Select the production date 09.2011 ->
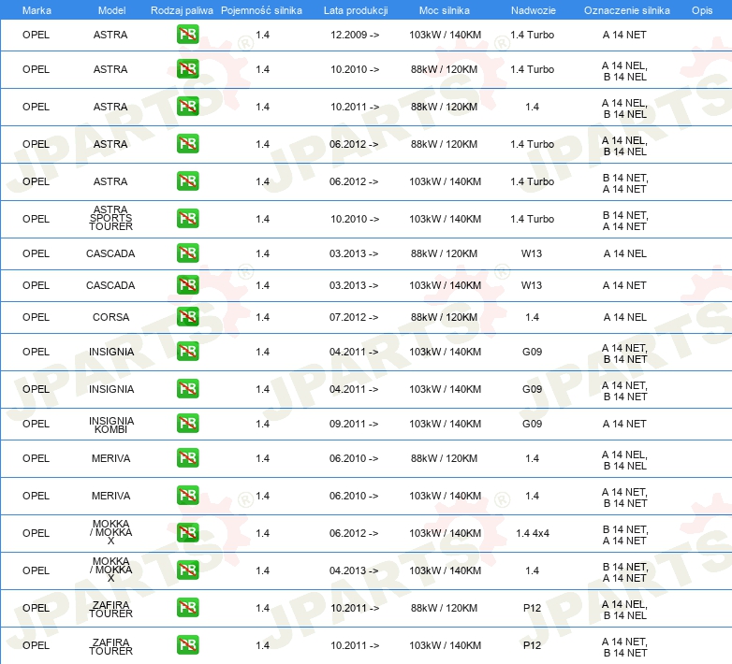Viewport: 732px width, 664px height. 354,424
